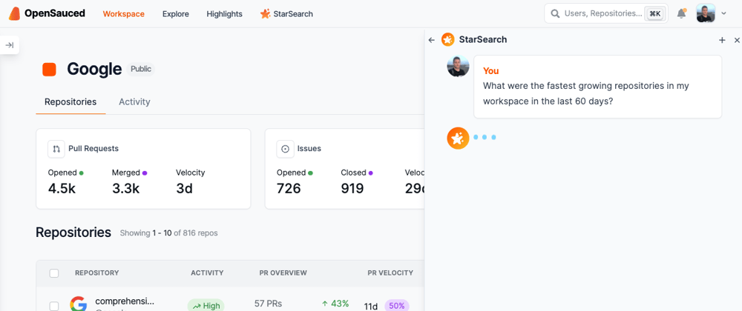Switch to the Activity tab
Screen dimensions: 742x311
coord(134,101)
